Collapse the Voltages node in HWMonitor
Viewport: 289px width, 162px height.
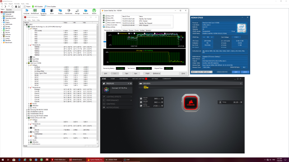29,29
